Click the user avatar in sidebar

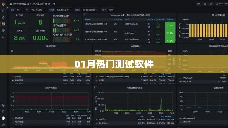pyautogui.click(x=3, y=118)
